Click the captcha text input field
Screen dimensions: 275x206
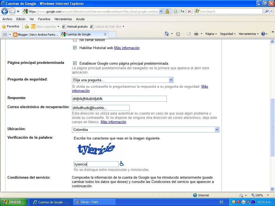coord(96,164)
